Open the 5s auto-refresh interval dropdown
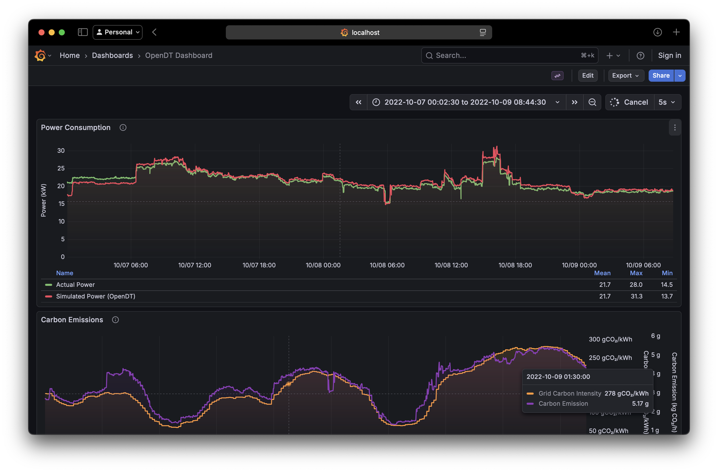The image size is (718, 472). (667, 102)
